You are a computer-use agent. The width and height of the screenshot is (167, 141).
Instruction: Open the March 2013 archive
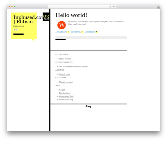[65, 74]
